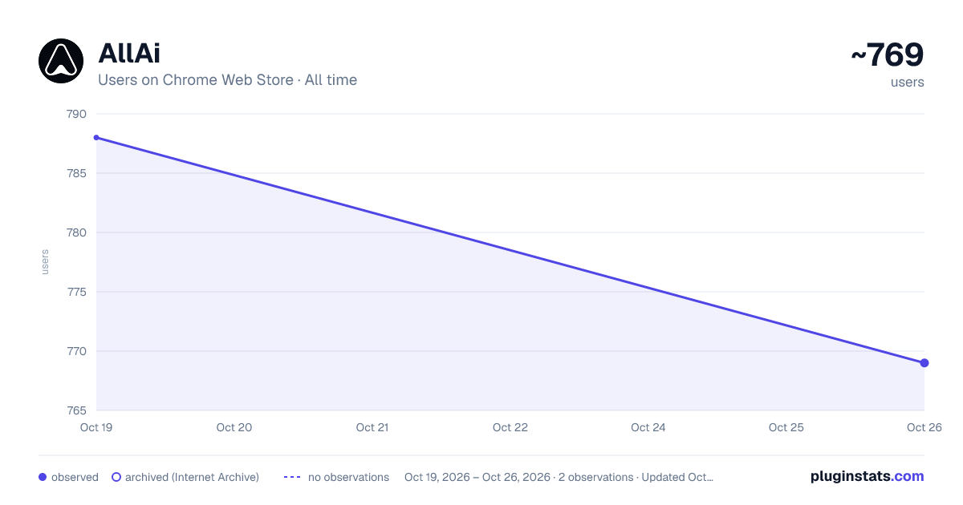
Task: Open the pluginstats.com link
Action: tap(868, 476)
